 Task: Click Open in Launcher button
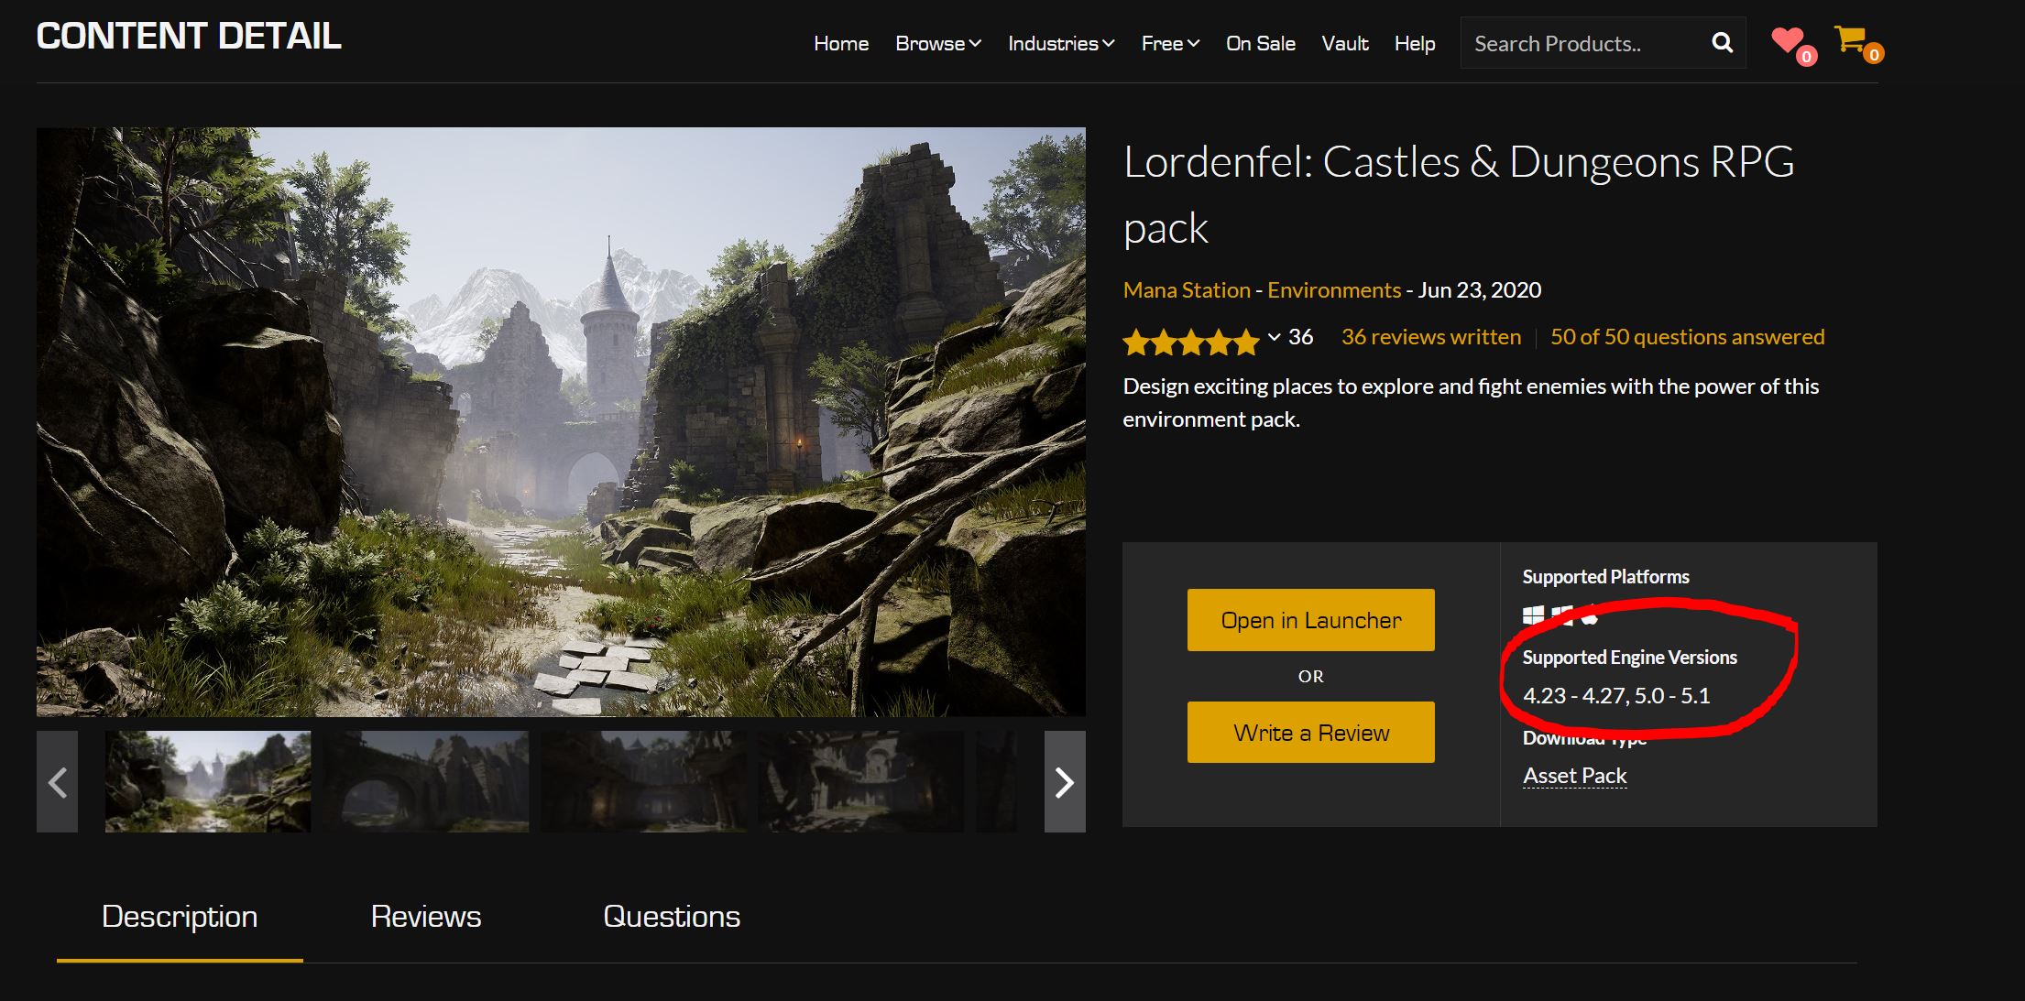[1309, 620]
